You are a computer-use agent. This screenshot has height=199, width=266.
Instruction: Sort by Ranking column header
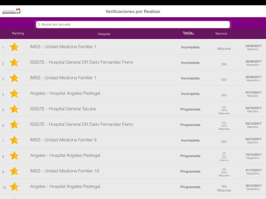click(18, 33)
